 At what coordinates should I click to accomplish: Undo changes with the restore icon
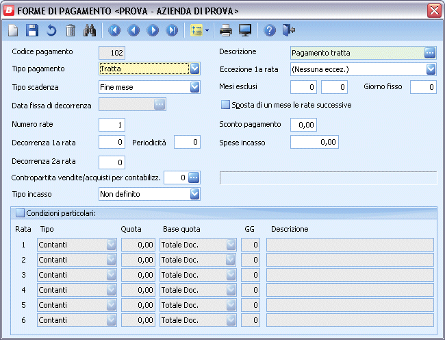tap(51, 30)
